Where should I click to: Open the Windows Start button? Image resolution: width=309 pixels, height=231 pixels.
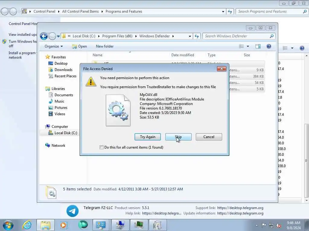[x=8, y=225]
